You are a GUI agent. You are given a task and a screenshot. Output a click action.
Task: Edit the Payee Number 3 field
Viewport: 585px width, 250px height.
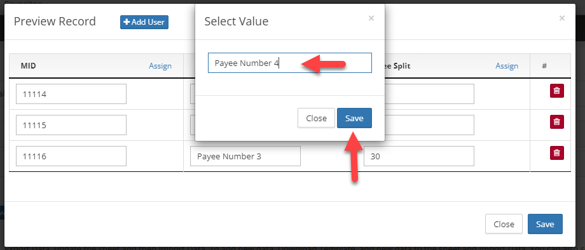(x=245, y=156)
